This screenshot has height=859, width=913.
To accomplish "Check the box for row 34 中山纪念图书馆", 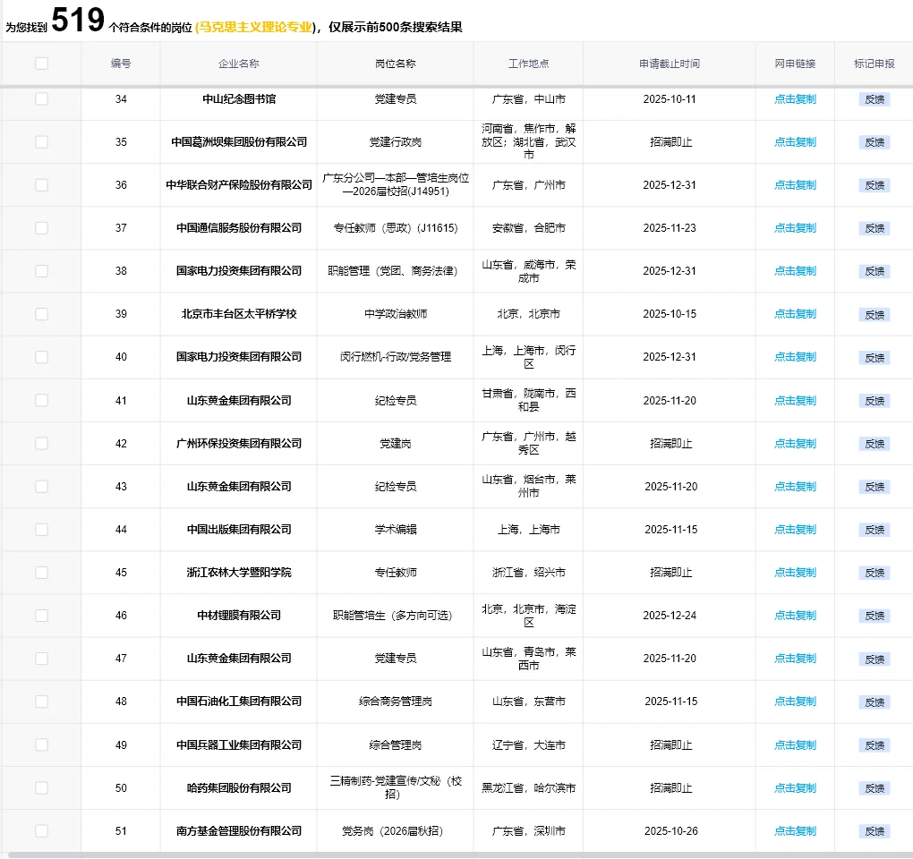I will (x=41, y=99).
